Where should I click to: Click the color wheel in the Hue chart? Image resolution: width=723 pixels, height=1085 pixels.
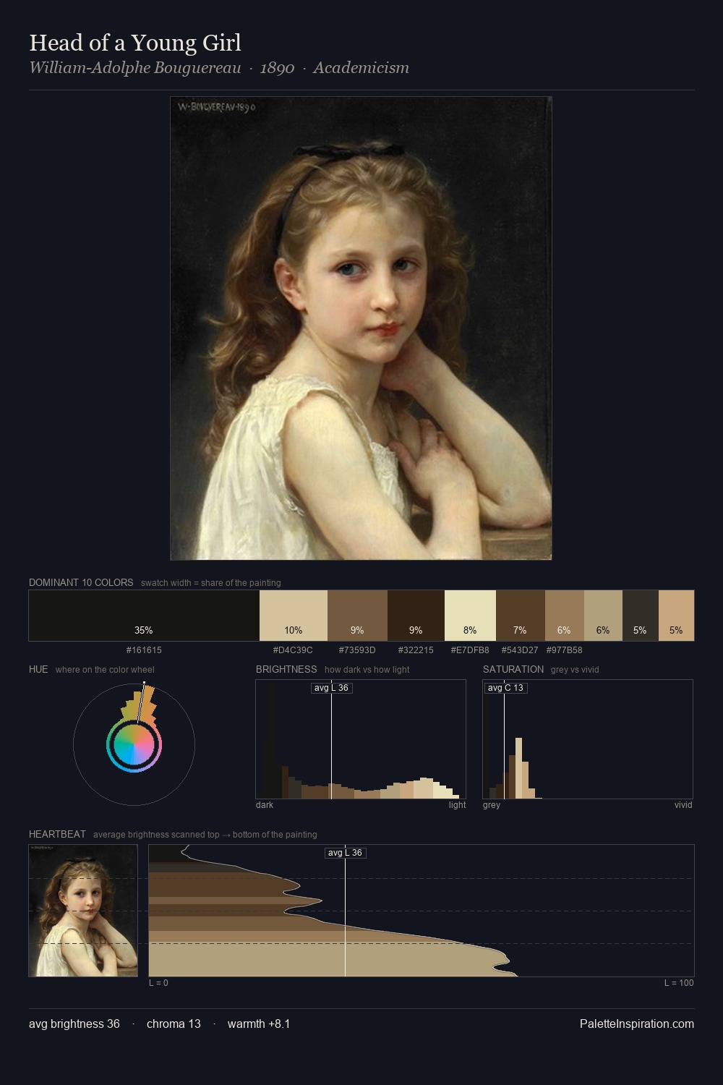[134, 744]
